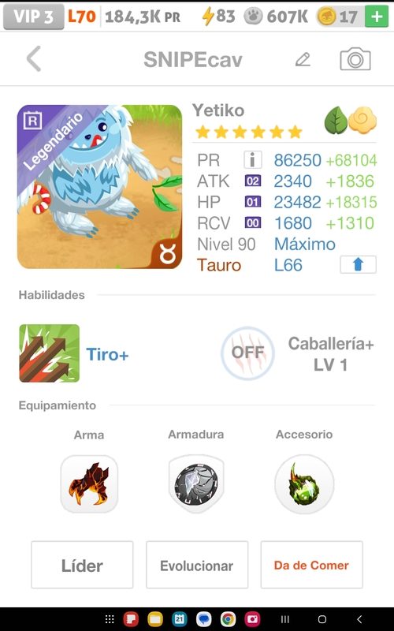Tap the green leaf element icon
The height and width of the screenshot is (631, 394).
[x=336, y=121]
